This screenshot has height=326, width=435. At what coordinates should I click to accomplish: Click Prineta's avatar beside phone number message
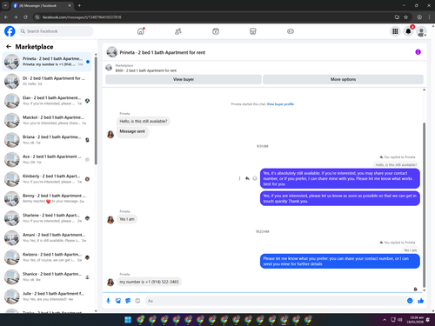click(x=110, y=282)
